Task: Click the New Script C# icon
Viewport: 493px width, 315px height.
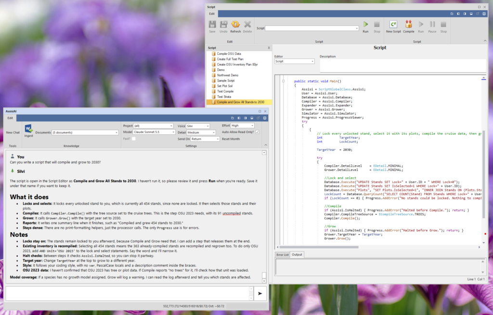Action: 393,24
